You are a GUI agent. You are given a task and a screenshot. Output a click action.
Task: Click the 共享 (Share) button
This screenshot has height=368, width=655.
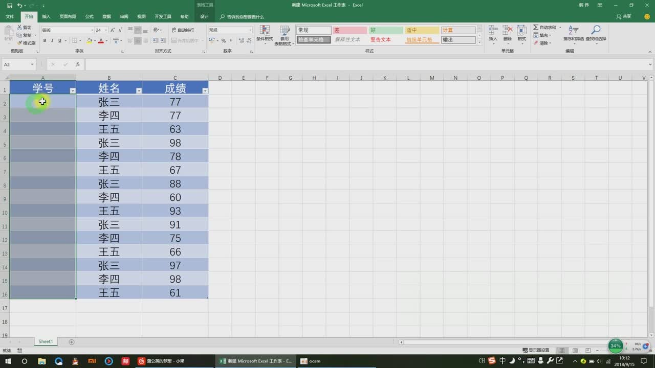(624, 16)
